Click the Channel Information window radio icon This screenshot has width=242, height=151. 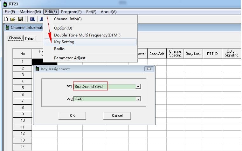(7, 28)
